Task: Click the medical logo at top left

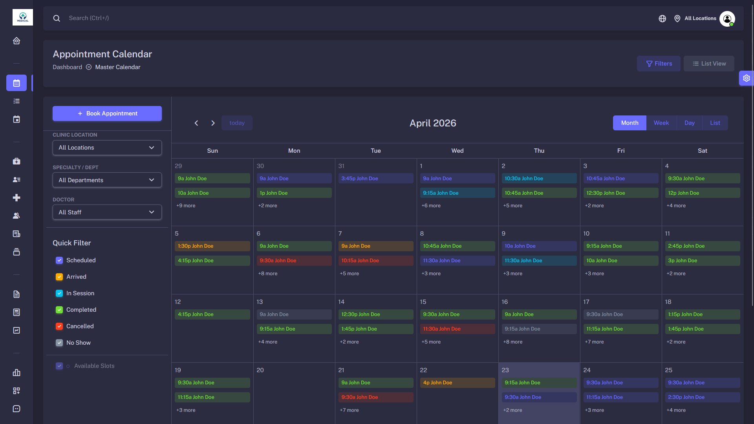Action: tap(23, 17)
